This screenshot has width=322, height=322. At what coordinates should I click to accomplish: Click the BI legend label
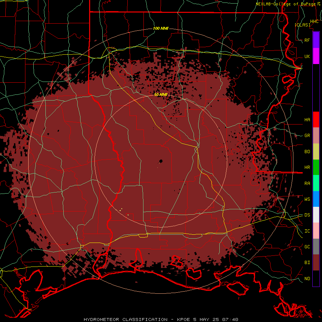click(x=307, y=263)
